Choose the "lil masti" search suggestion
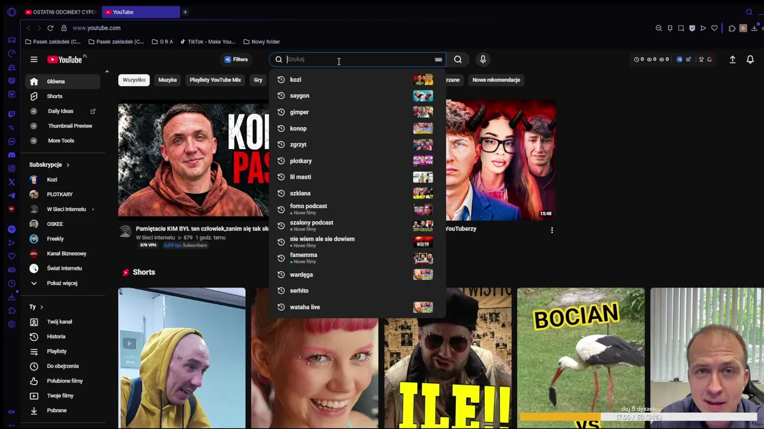The height and width of the screenshot is (429, 764). (357, 177)
